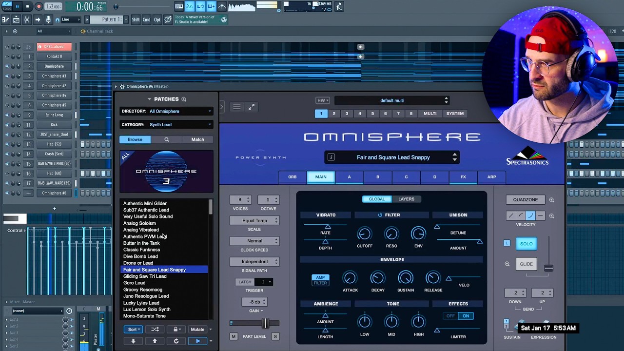Viewport: 624px width, 351px height.
Task: Select the SYSTEM page
Action: click(x=455, y=114)
